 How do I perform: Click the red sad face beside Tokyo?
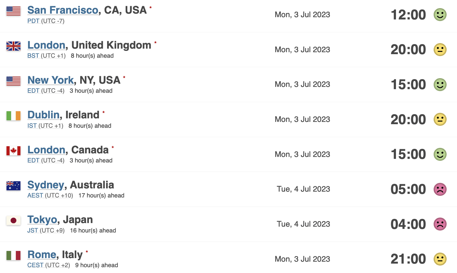(440, 224)
